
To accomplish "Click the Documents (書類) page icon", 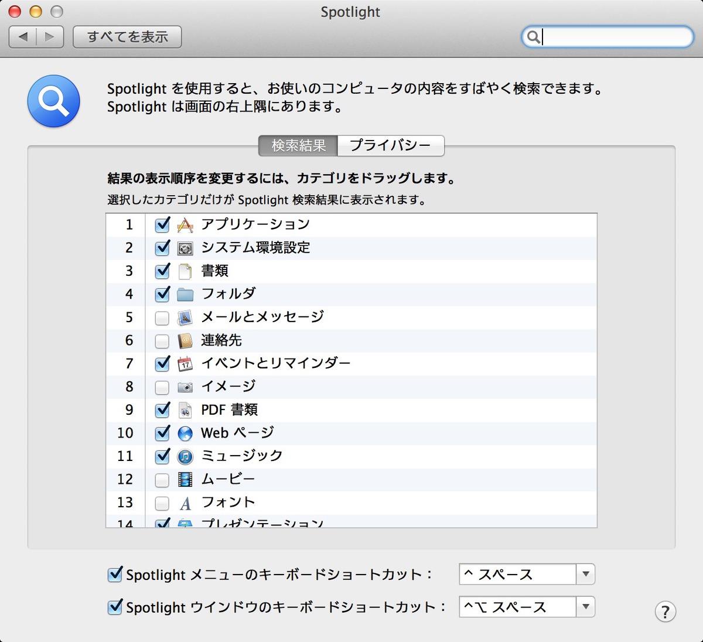I will 185,271.
